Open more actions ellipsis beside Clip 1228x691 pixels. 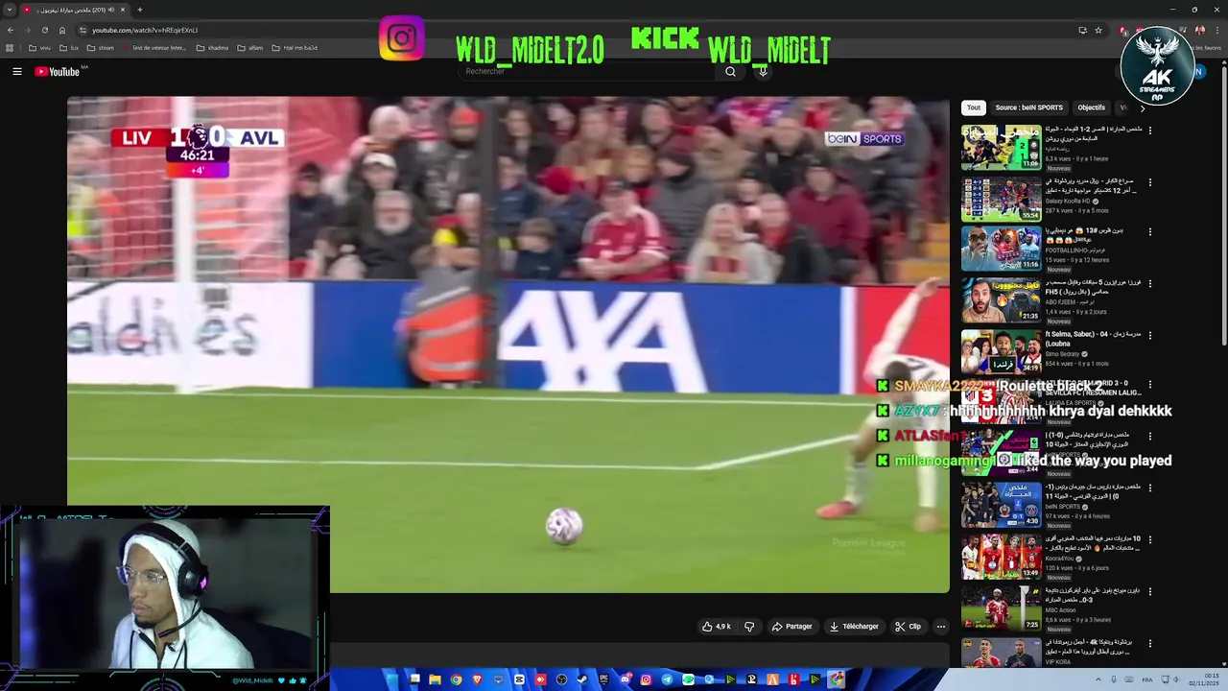coord(940,627)
